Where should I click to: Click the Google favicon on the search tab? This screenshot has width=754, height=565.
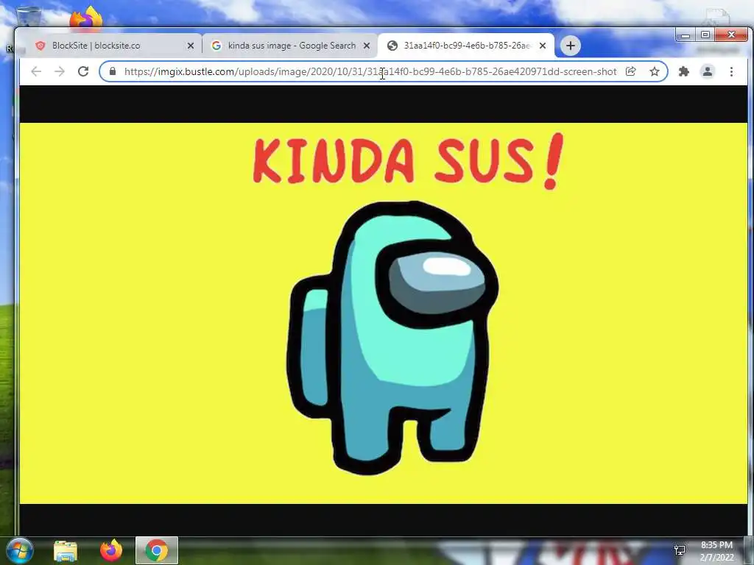click(216, 46)
